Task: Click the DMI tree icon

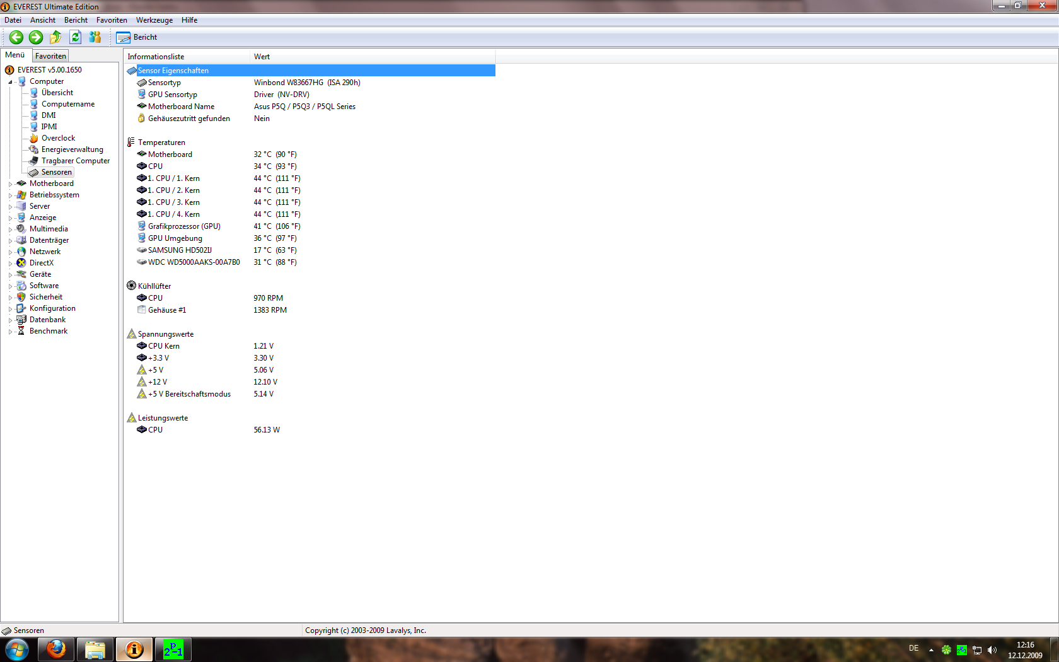Action: 34,115
